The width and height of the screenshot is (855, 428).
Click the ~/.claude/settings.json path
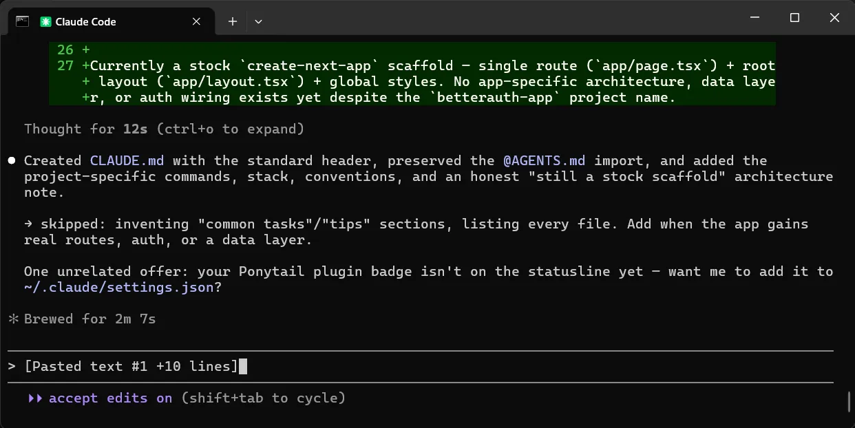tap(119, 287)
